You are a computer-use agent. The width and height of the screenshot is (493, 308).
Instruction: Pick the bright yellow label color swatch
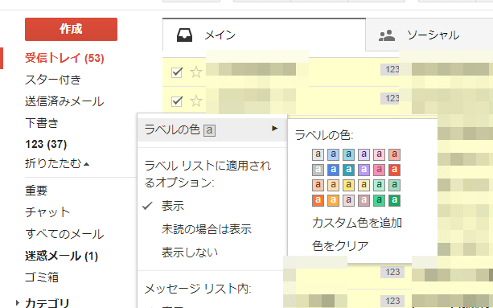point(348,185)
